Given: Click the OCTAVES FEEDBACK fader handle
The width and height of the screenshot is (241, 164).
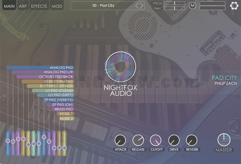Looking at the screenshot, I should [x=18, y=139].
